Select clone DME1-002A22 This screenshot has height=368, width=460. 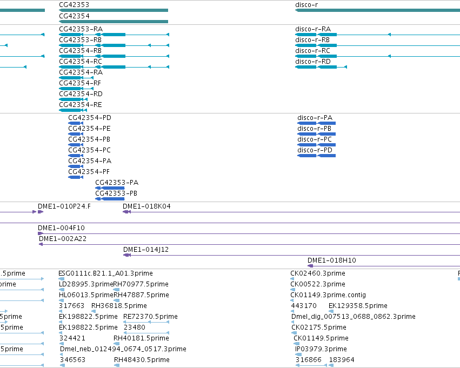click(249, 245)
